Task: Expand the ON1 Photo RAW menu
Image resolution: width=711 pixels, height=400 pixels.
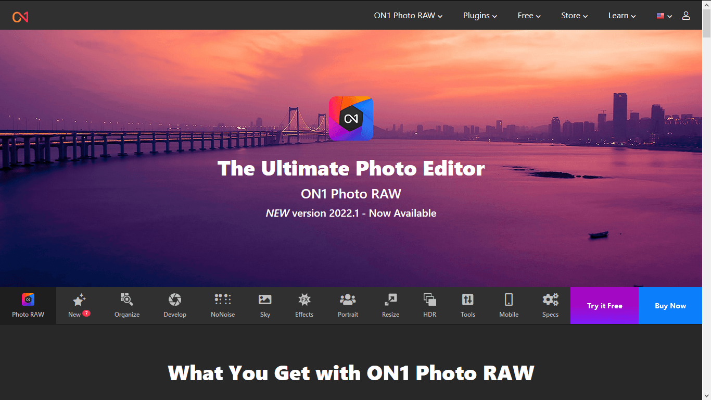Action: pos(408,16)
